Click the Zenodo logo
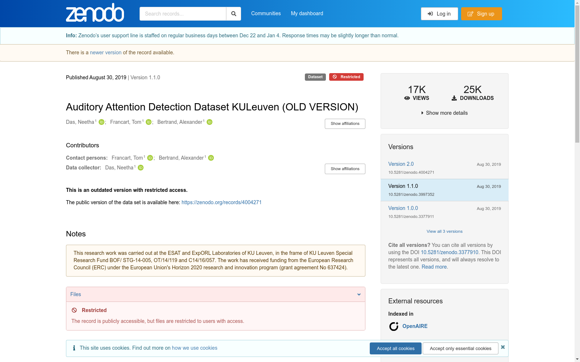Image resolution: width=580 pixels, height=362 pixels. (x=95, y=13)
